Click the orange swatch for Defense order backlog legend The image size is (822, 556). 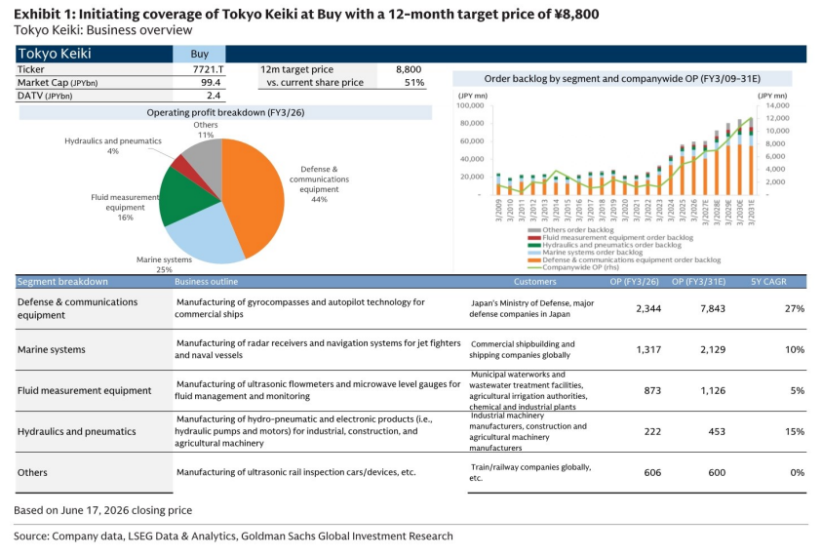(x=533, y=259)
